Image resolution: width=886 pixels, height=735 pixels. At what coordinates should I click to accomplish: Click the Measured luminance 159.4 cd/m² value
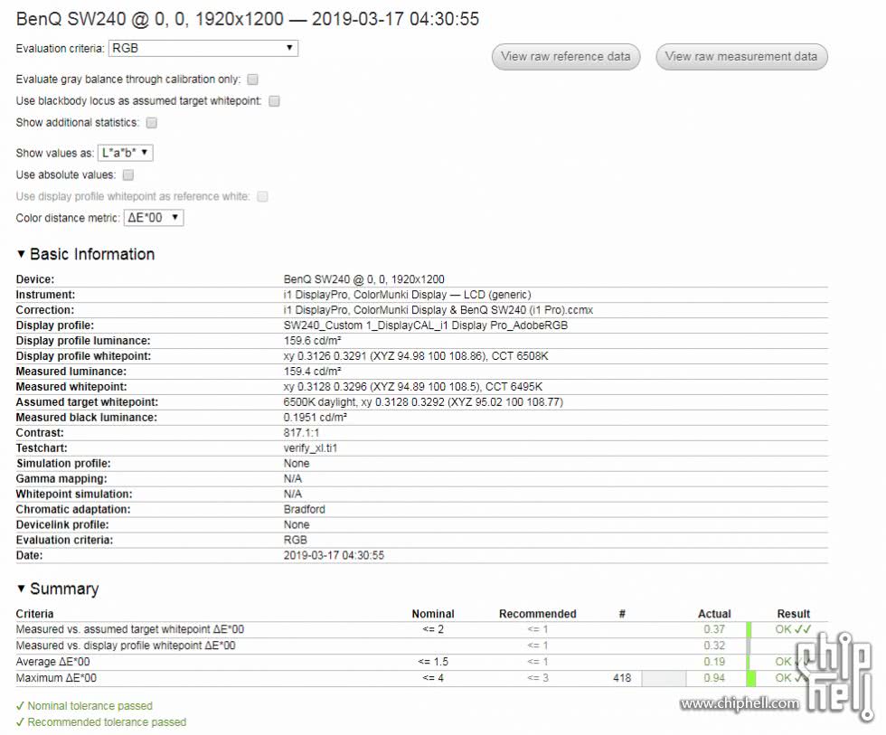[x=313, y=372]
